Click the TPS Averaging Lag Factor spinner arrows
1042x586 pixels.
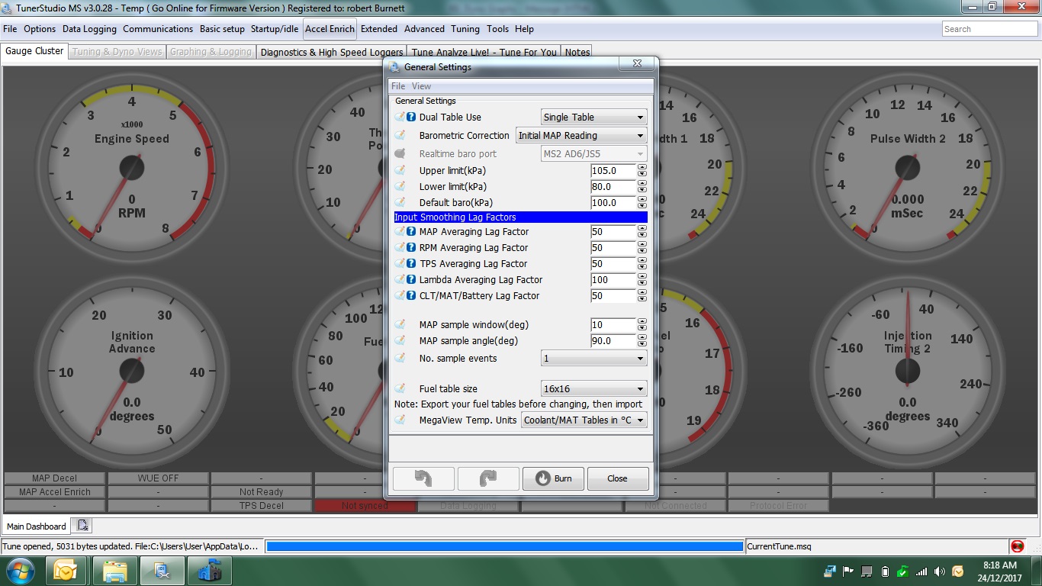tap(642, 263)
